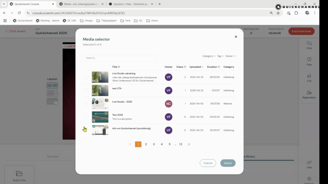Open new browser tab

pyautogui.click(x=160, y=4)
